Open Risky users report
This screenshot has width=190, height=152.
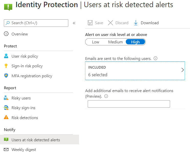coord(21,98)
